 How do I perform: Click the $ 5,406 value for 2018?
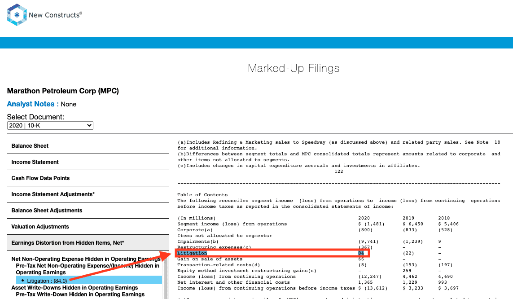(448, 224)
